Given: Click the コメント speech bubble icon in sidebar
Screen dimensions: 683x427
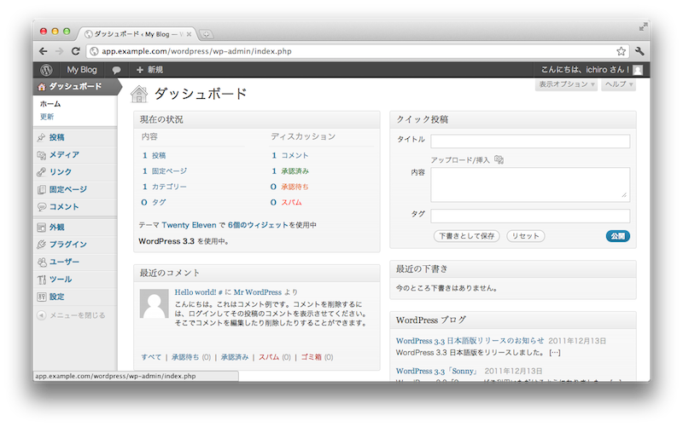Looking at the screenshot, I should 41,207.
